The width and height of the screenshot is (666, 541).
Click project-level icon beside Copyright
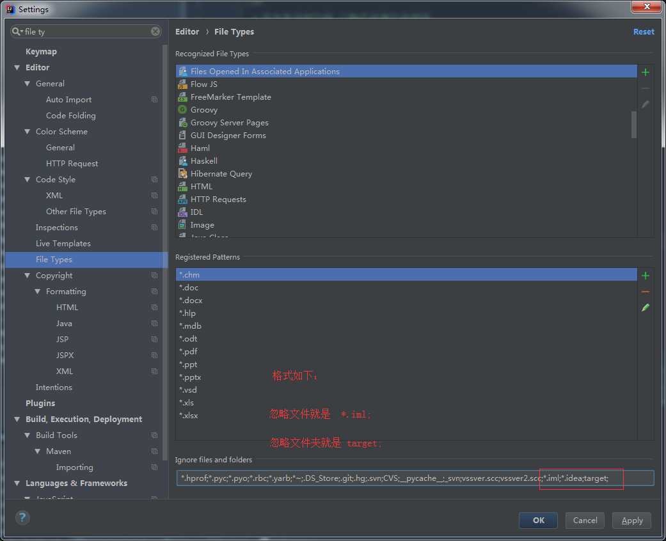click(x=155, y=275)
